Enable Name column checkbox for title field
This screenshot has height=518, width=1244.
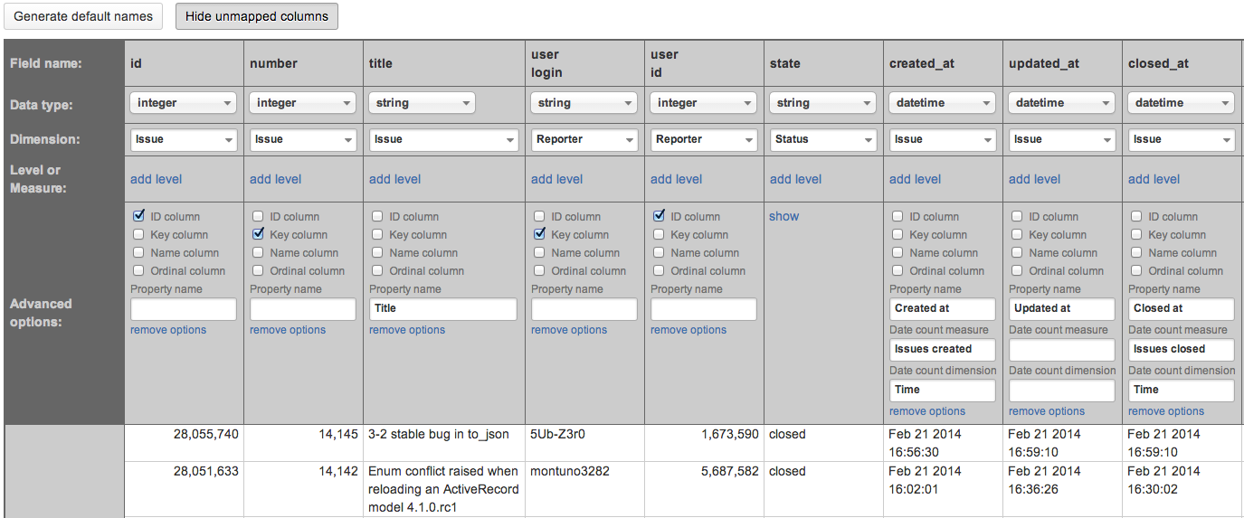coord(377,252)
